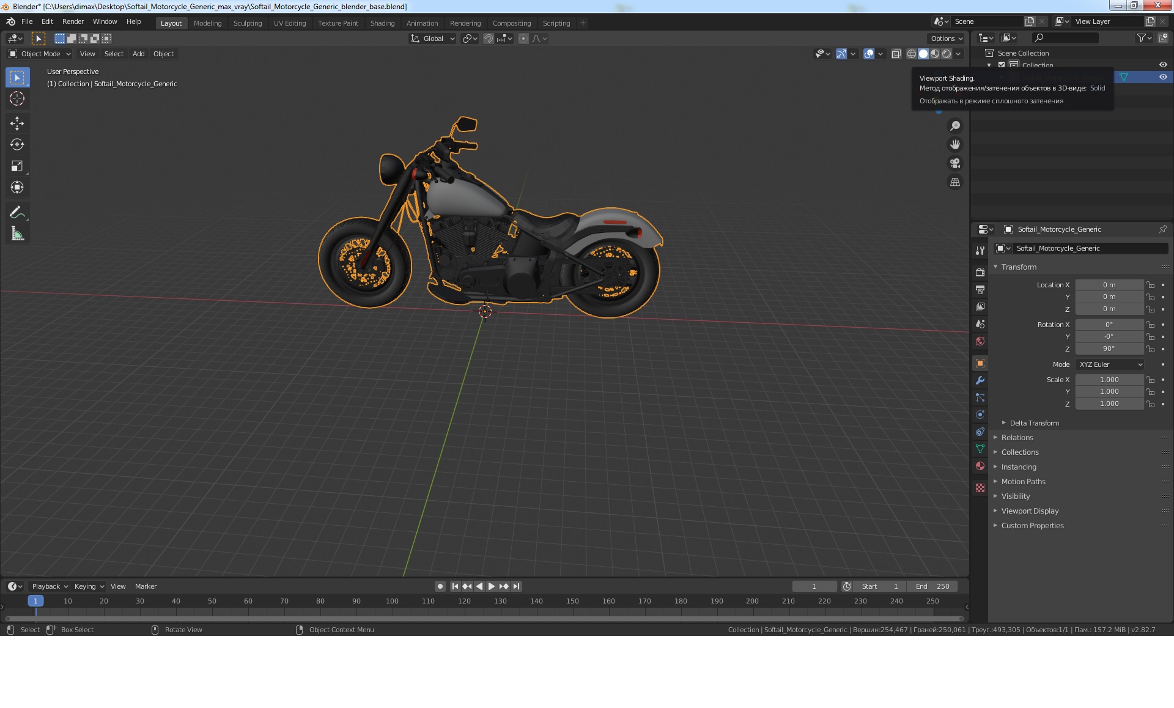Select the Cursor tool in the left toolbar
Image resolution: width=1174 pixels, height=708 pixels.
(17, 98)
